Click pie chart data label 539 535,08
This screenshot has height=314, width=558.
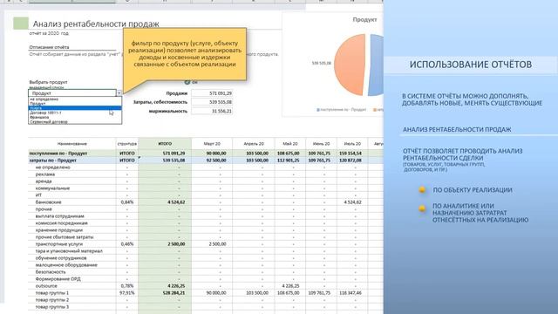[322, 63]
